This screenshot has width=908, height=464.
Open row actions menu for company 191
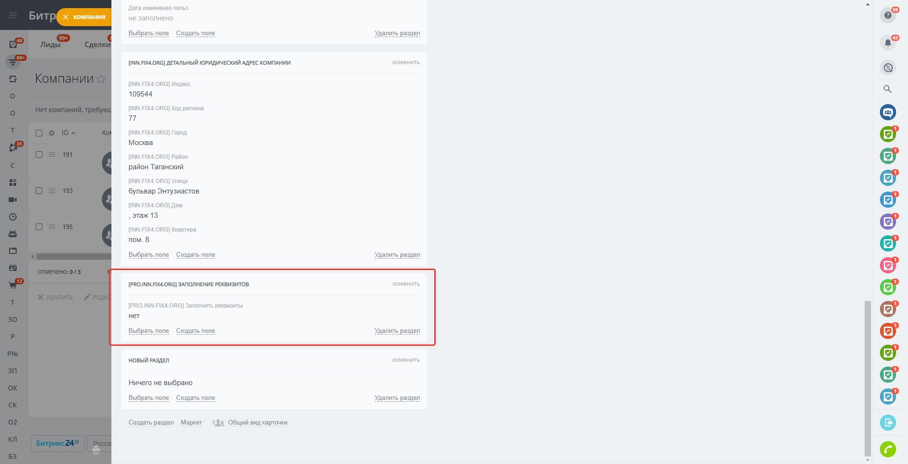(52, 155)
